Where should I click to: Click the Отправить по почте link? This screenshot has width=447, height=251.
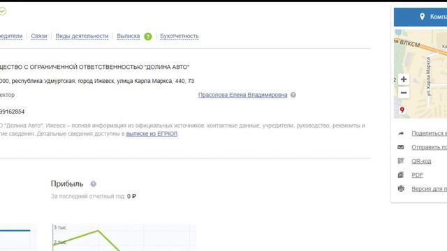click(x=429, y=147)
